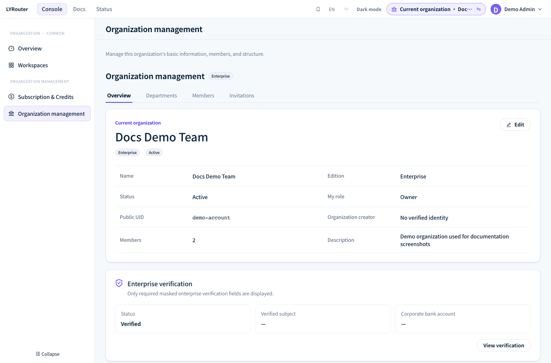
Task: Click the Enterprise badge beside the section title
Action: click(x=221, y=76)
